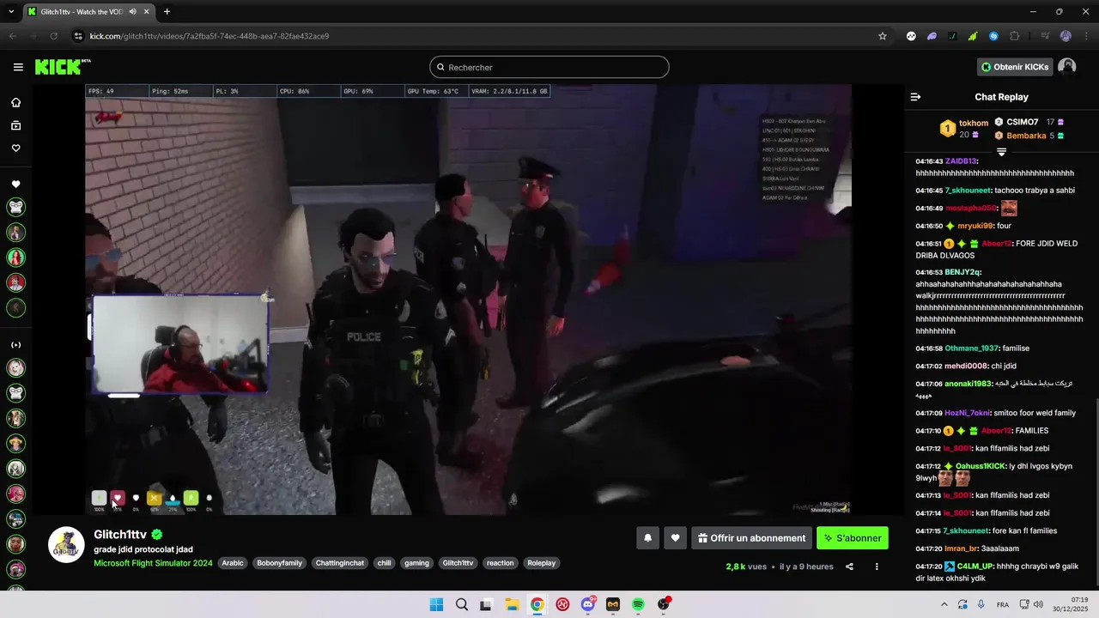Screen dimensions: 1099x618
Task: Open Discord from taskbar
Action: click(588, 604)
